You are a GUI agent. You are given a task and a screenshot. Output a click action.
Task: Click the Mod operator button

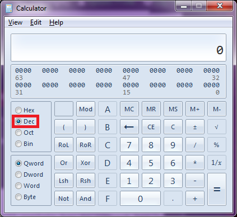86,109
